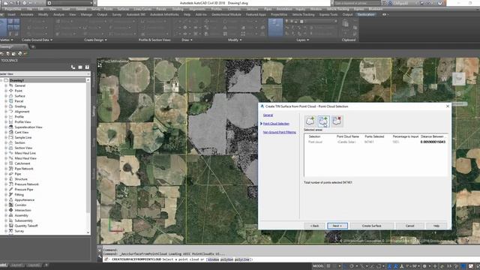The height and width of the screenshot is (270, 480).
Task: Click the Back button in dialog
Action: coord(314,226)
